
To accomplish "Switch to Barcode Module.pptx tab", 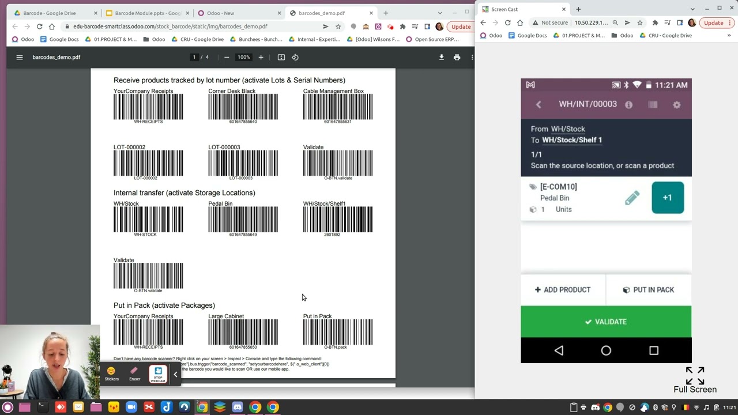I will pos(146,13).
